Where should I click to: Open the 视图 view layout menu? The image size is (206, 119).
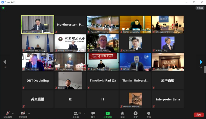click(x=200, y=8)
